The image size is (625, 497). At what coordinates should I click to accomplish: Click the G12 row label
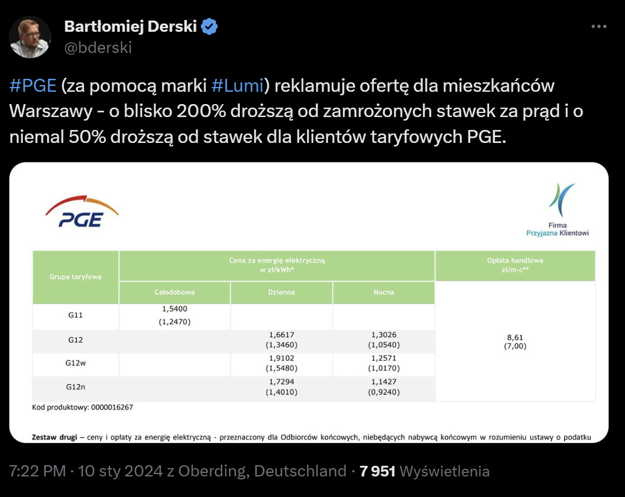[x=75, y=340]
